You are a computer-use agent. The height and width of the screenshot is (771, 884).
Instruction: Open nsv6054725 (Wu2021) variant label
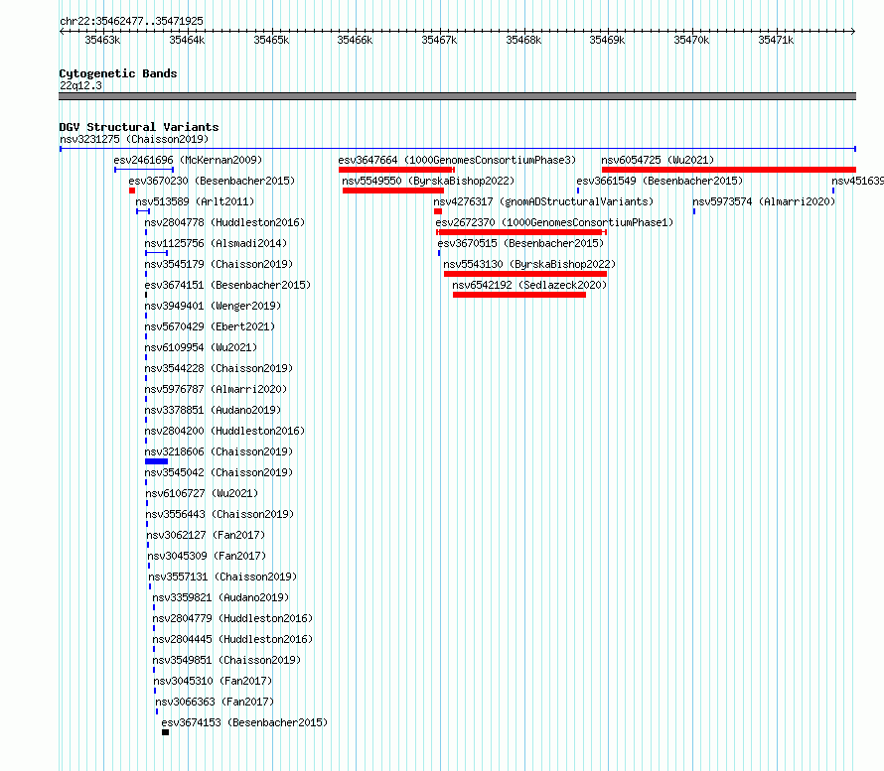point(658,160)
